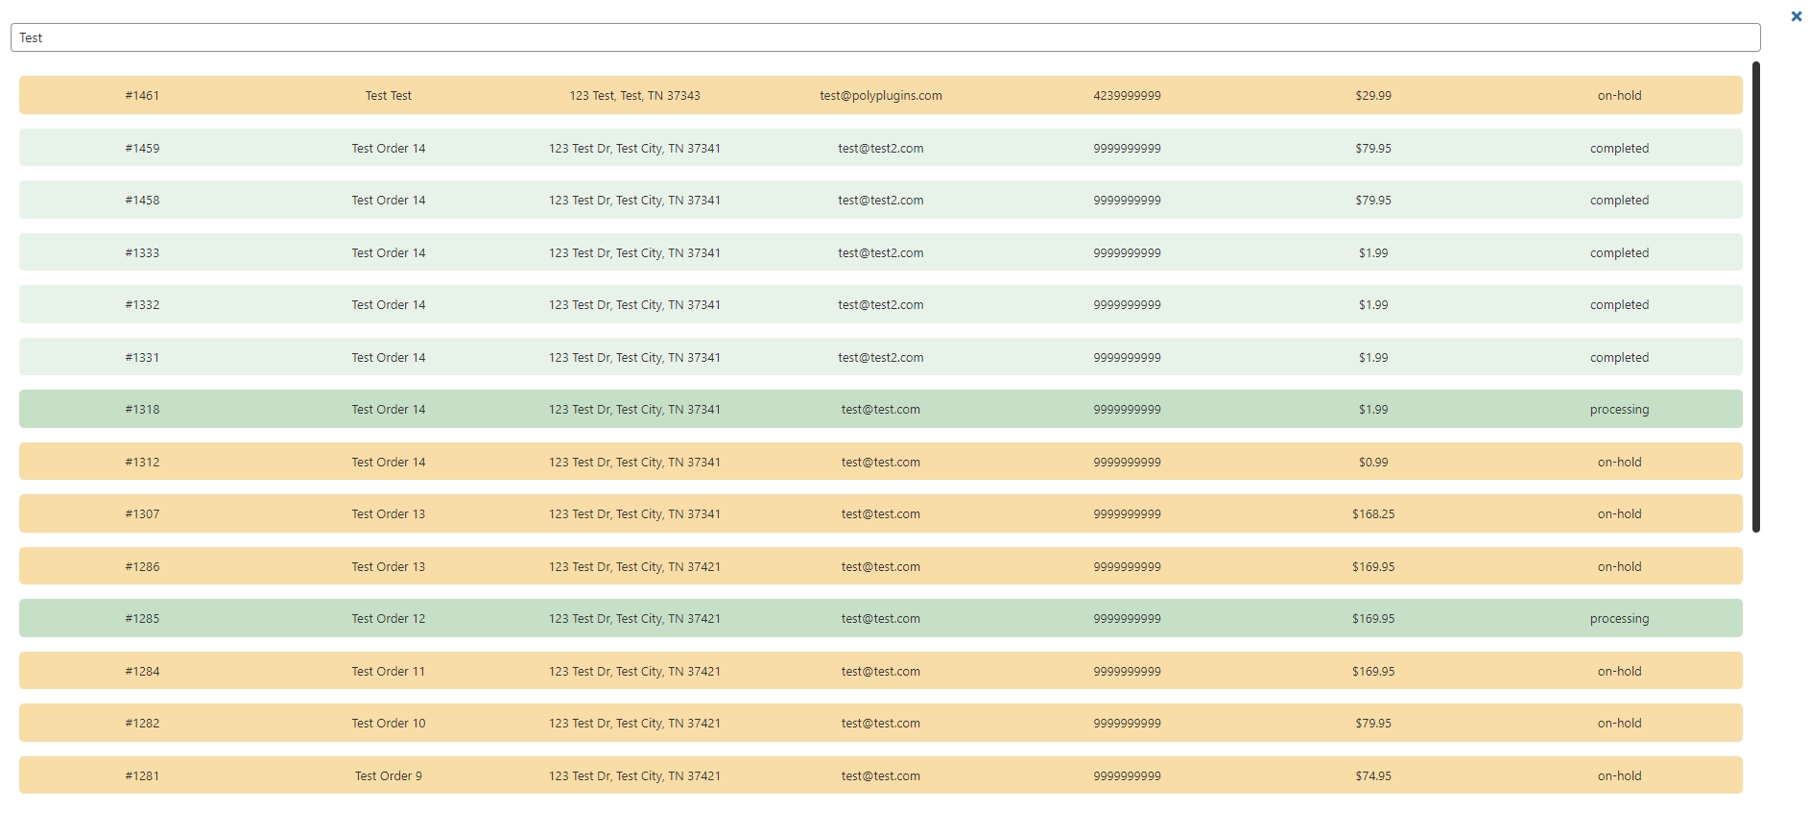Screen dimensions: 1810x833
Task: Click address in order #1318 row
Action: pyautogui.click(x=634, y=409)
